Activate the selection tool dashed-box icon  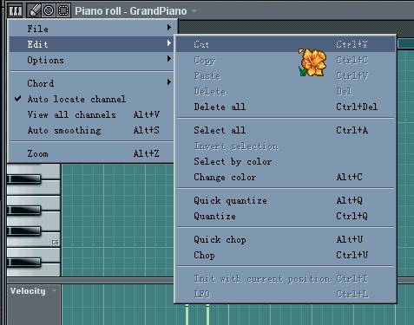pyautogui.click(x=63, y=10)
